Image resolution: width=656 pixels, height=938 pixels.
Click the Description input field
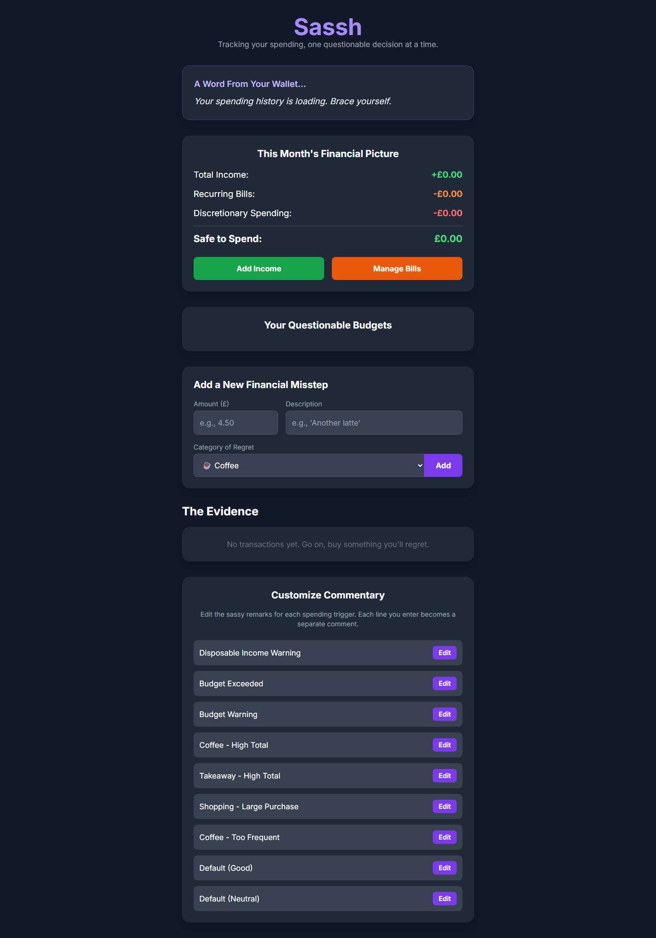[x=374, y=423]
